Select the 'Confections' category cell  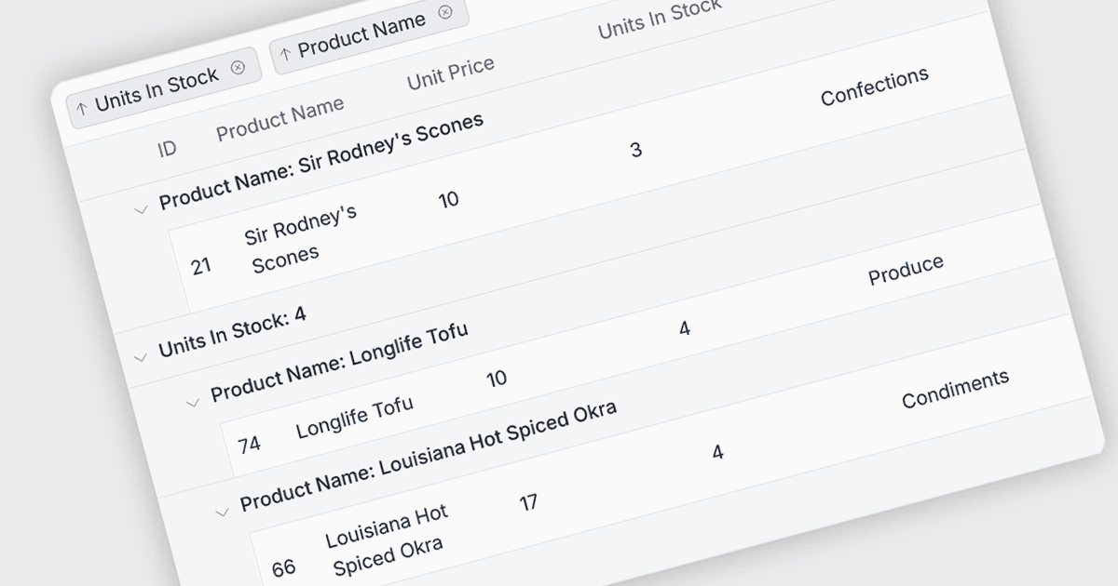coord(875,86)
